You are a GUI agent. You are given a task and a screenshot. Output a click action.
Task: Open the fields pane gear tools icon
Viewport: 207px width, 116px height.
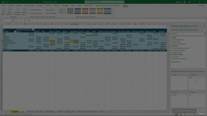(x=202, y=30)
